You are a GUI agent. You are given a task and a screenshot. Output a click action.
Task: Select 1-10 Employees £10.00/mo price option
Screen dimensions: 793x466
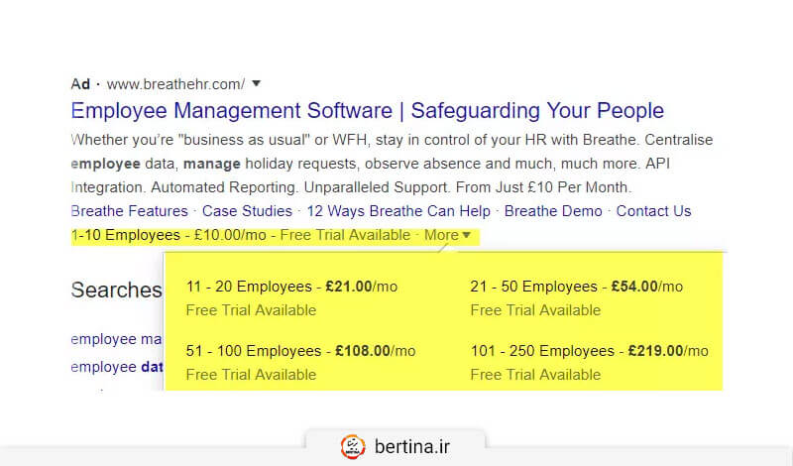click(169, 236)
